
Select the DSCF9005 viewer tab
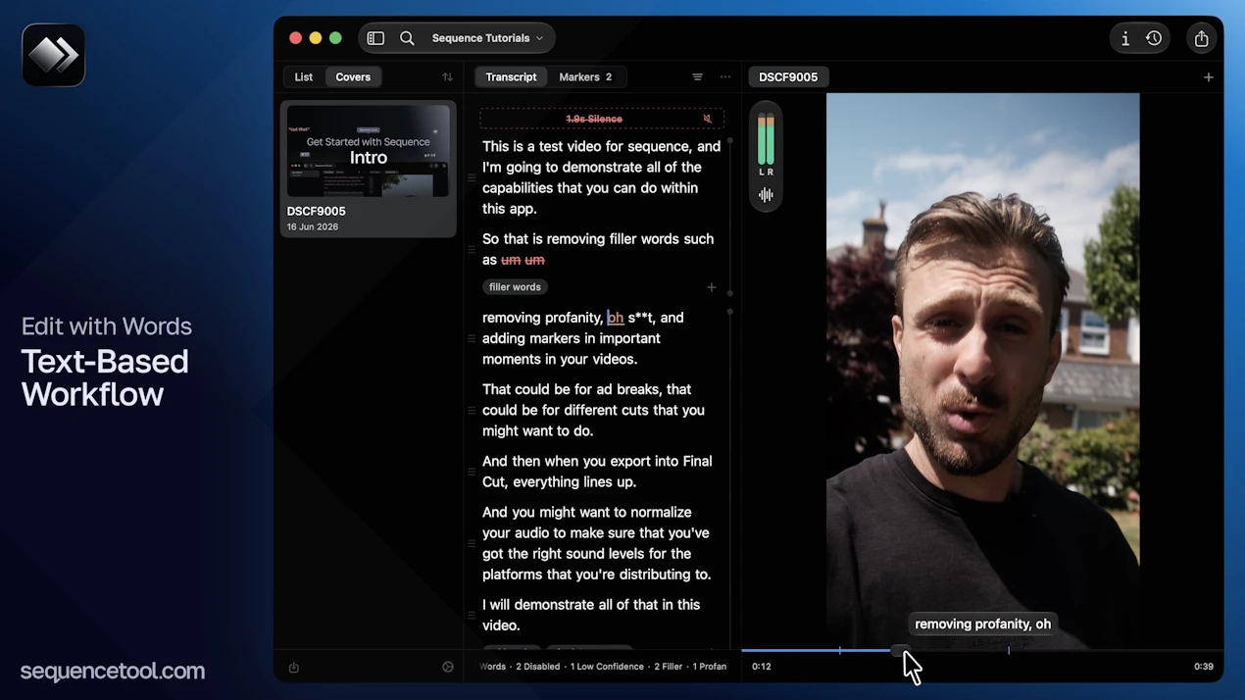(788, 77)
